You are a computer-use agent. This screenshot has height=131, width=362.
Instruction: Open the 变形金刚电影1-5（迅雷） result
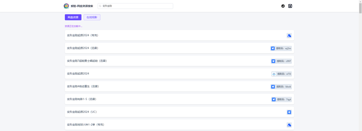(x=81, y=99)
